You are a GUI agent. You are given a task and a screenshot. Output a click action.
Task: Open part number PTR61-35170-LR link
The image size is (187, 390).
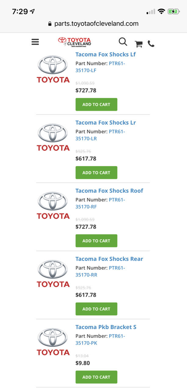click(100, 135)
